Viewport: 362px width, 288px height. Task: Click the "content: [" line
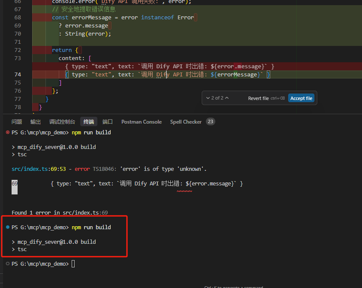pos(75,58)
